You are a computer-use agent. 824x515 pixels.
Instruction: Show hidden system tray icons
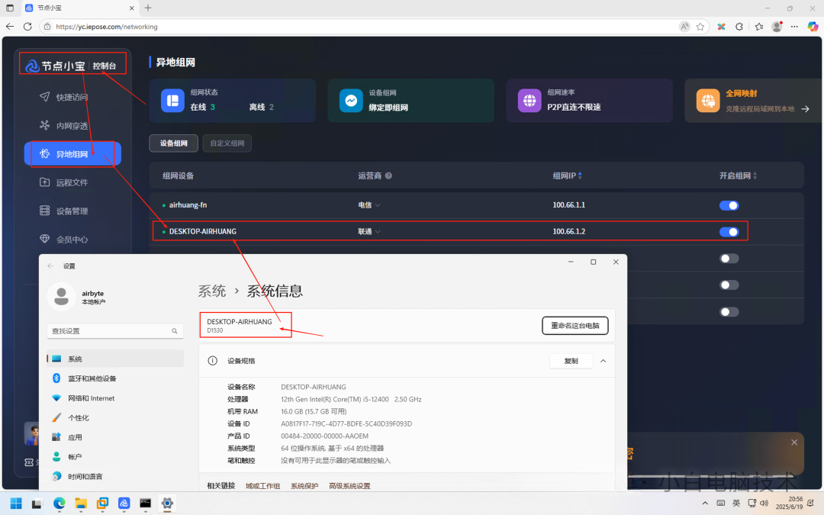pos(705,503)
